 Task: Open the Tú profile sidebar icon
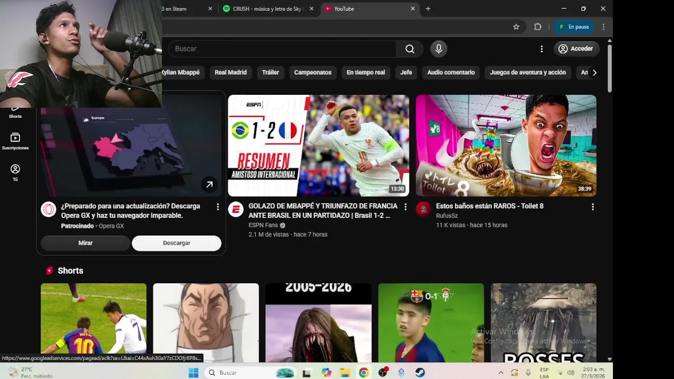[x=15, y=173]
